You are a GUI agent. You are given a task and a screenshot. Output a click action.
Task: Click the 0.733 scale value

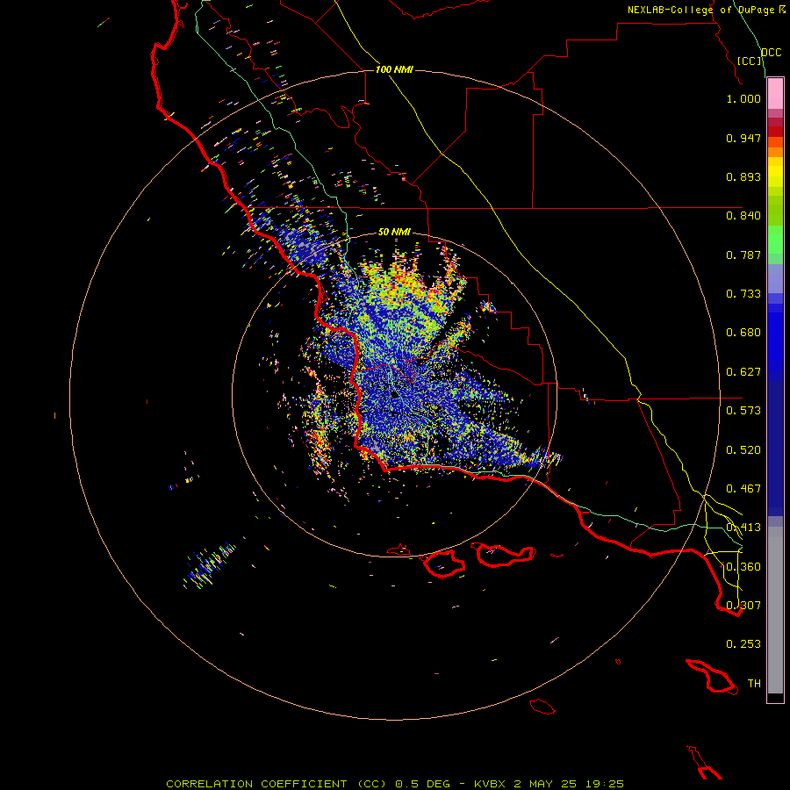tap(743, 294)
